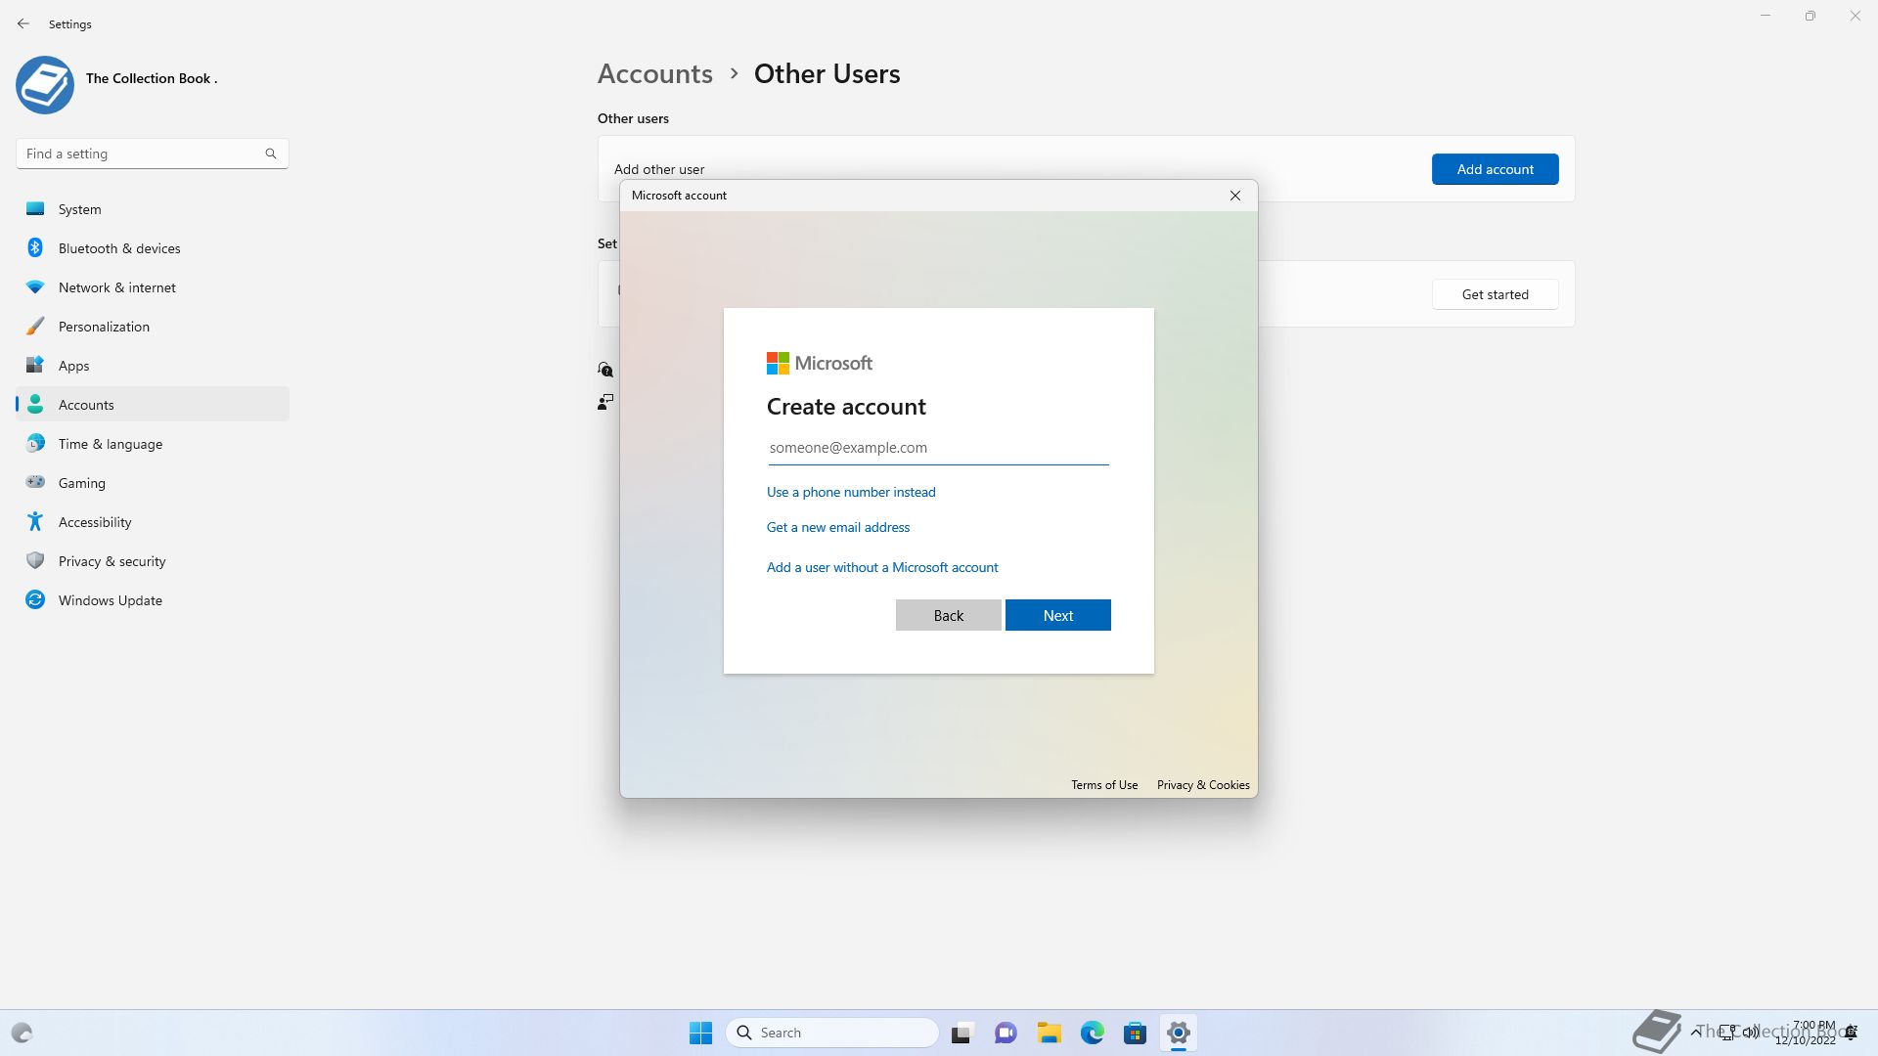Open File Explorer from taskbar
The width and height of the screenshot is (1878, 1056).
(1050, 1033)
